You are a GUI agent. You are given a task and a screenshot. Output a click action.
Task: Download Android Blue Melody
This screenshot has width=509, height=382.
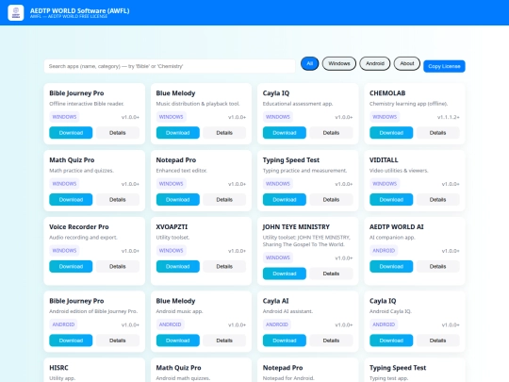click(177, 340)
